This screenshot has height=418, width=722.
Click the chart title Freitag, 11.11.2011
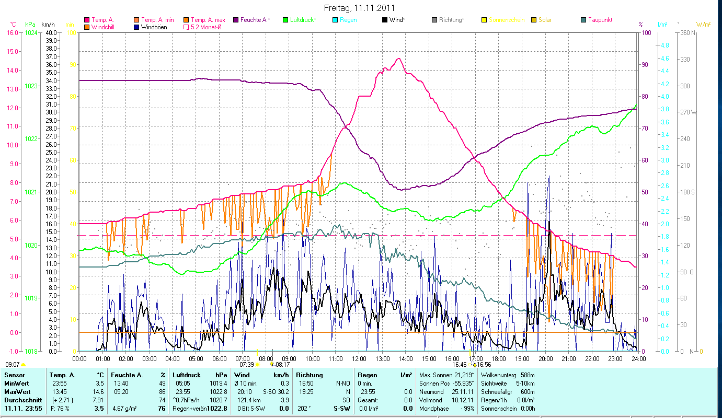[x=360, y=8]
